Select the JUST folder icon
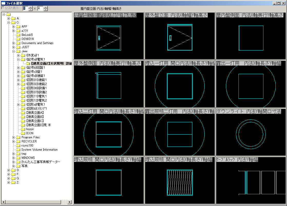 pyautogui.click(x=18, y=47)
